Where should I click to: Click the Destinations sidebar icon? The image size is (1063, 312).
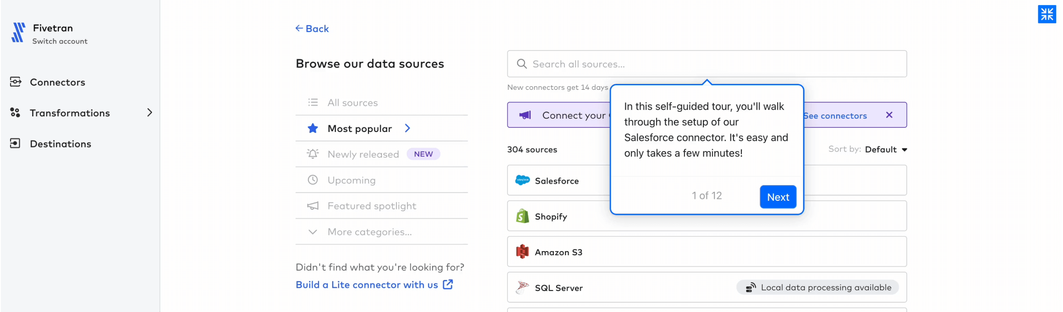(15, 143)
